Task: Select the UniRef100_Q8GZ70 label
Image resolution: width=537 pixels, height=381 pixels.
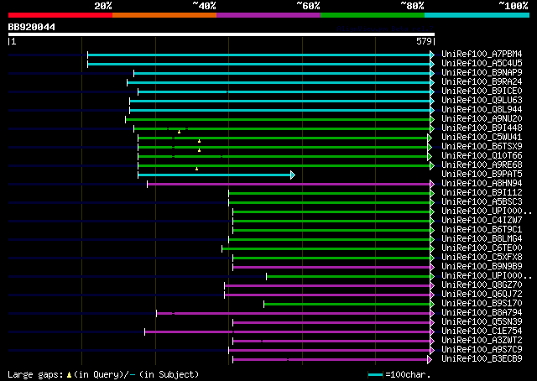Action: [x=482, y=285]
